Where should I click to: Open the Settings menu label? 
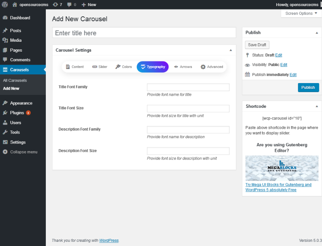click(18, 142)
